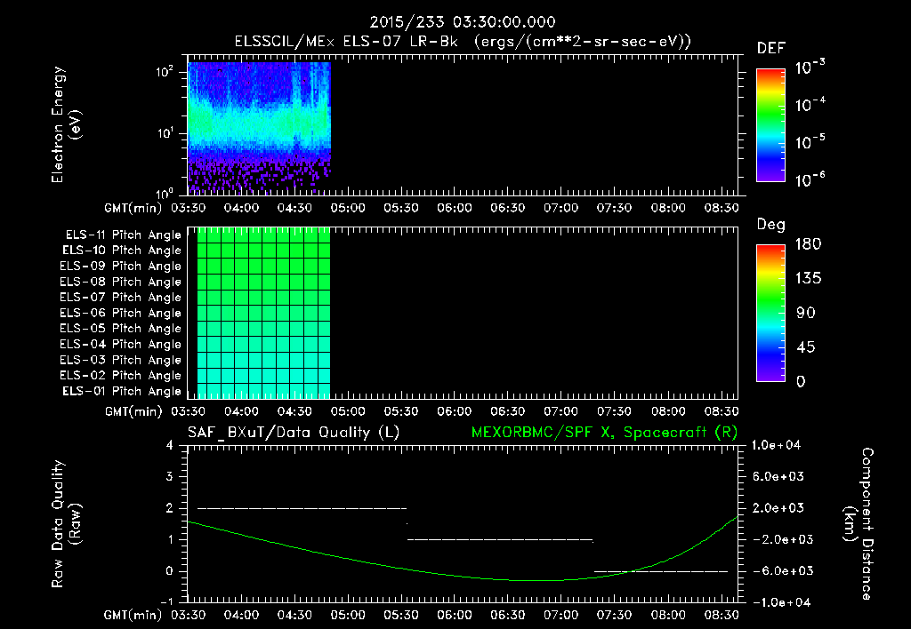Screen dimensions: 911x629
Task: Click GMT(min) label under pitch angle panel
Action: [x=133, y=411]
